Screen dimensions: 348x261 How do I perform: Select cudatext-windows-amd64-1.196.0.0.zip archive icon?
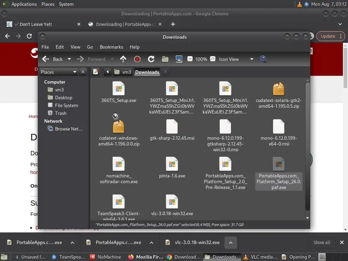tap(119, 126)
